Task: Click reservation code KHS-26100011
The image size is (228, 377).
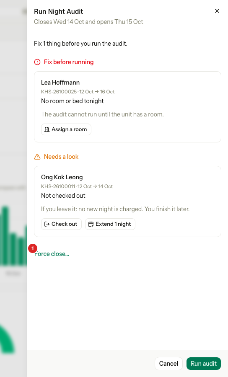Action: click(58, 186)
